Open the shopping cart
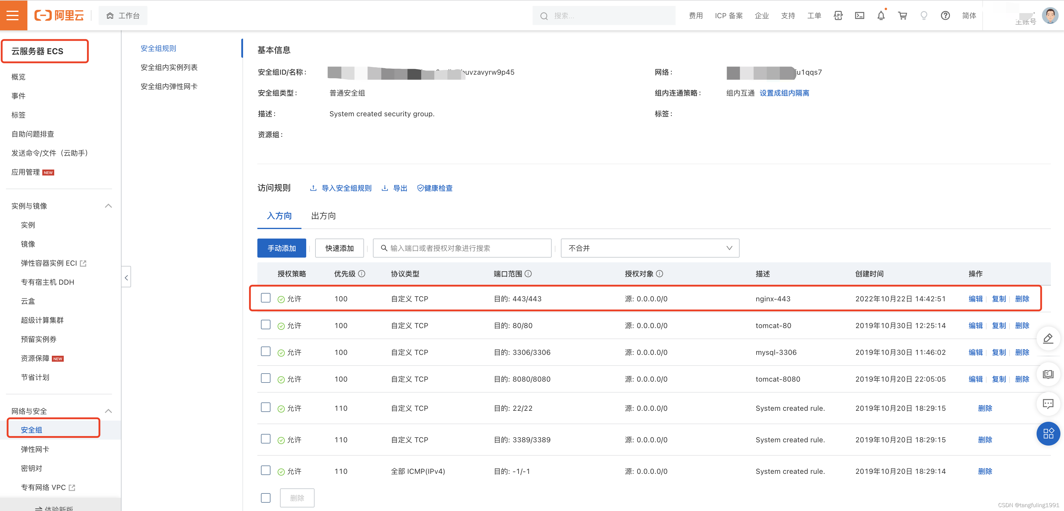The width and height of the screenshot is (1064, 511). (x=903, y=16)
